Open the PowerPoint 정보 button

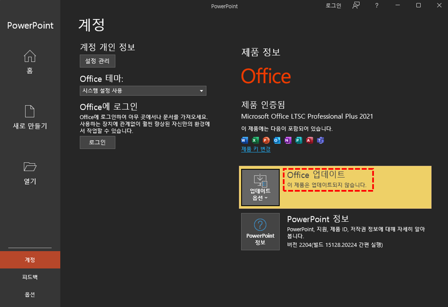point(260,232)
